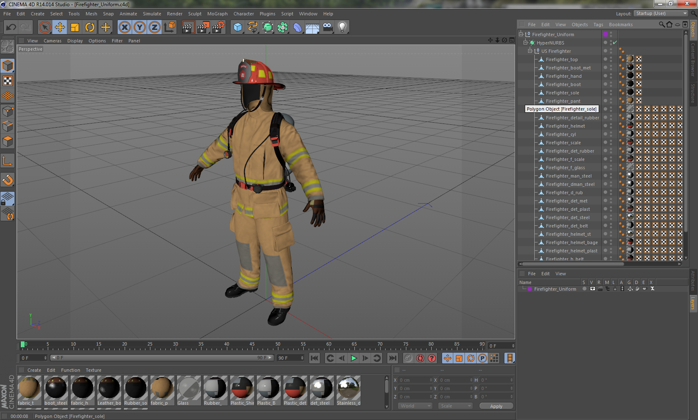Select the Stainless_d material swatch
Viewport: 698px width, 420px height.
pyautogui.click(x=349, y=390)
